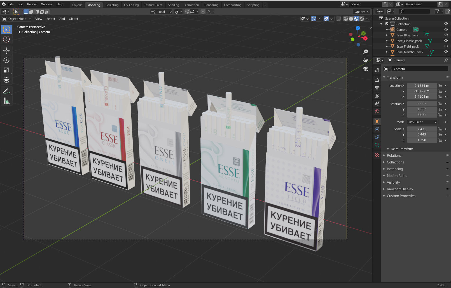Open the Texture properties tab icon

pyautogui.click(x=377, y=155)
